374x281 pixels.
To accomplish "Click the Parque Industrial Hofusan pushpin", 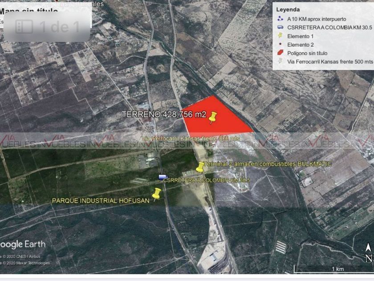I will [x=156, y=194].
